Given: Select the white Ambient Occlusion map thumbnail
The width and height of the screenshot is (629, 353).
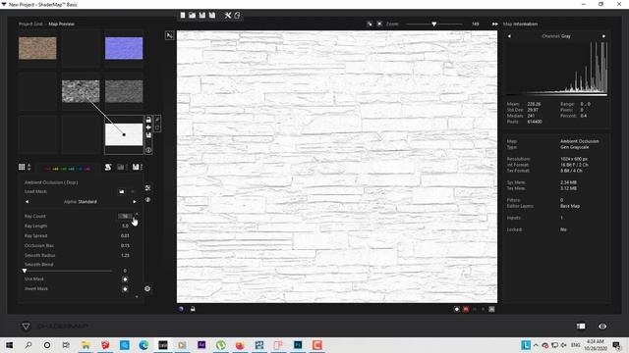Looking at the screenshot, I should coord(124,134).
